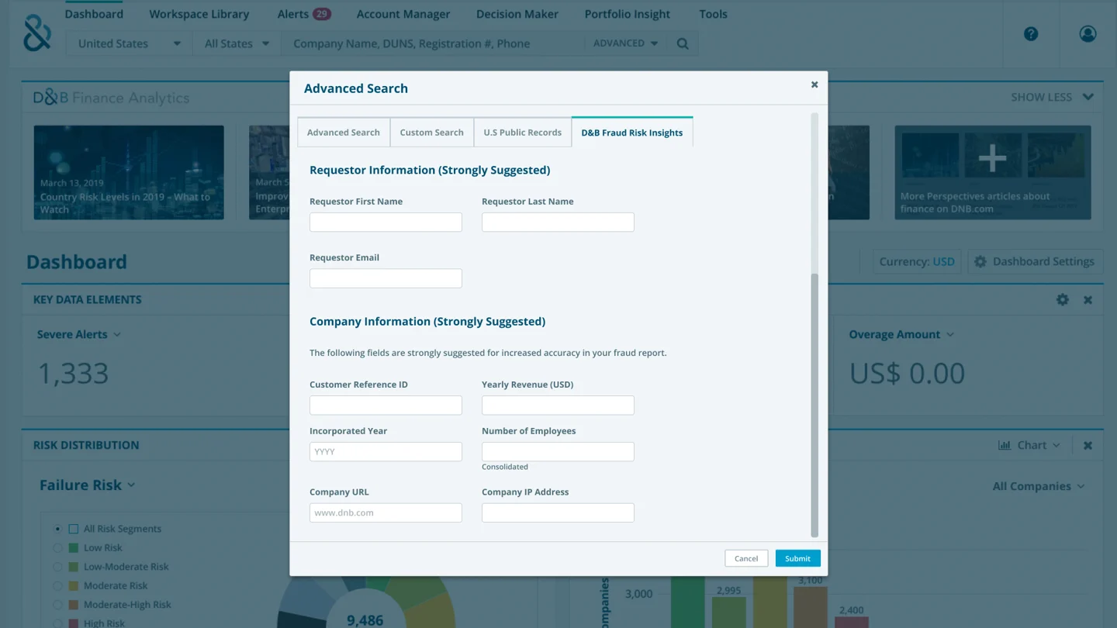Go to the Dashboard menu item

tap(94, 14)
